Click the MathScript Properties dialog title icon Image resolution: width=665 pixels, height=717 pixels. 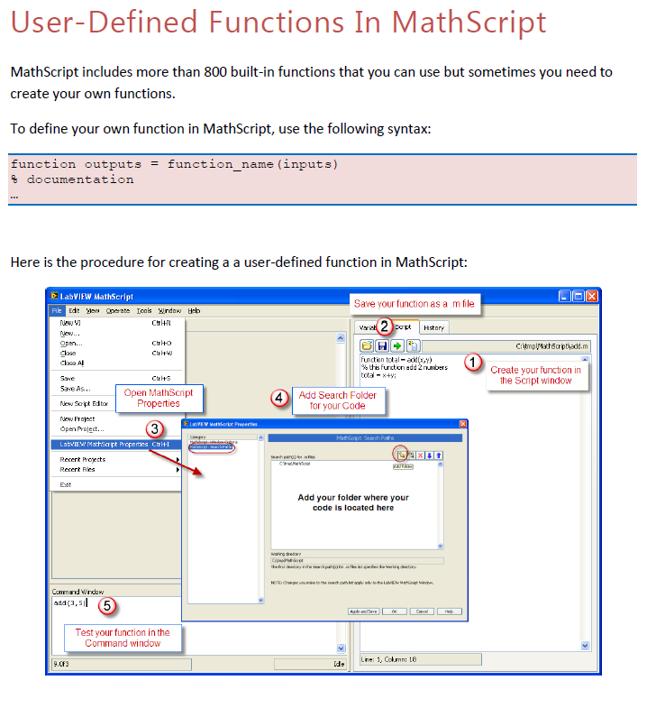pos(186,424)
